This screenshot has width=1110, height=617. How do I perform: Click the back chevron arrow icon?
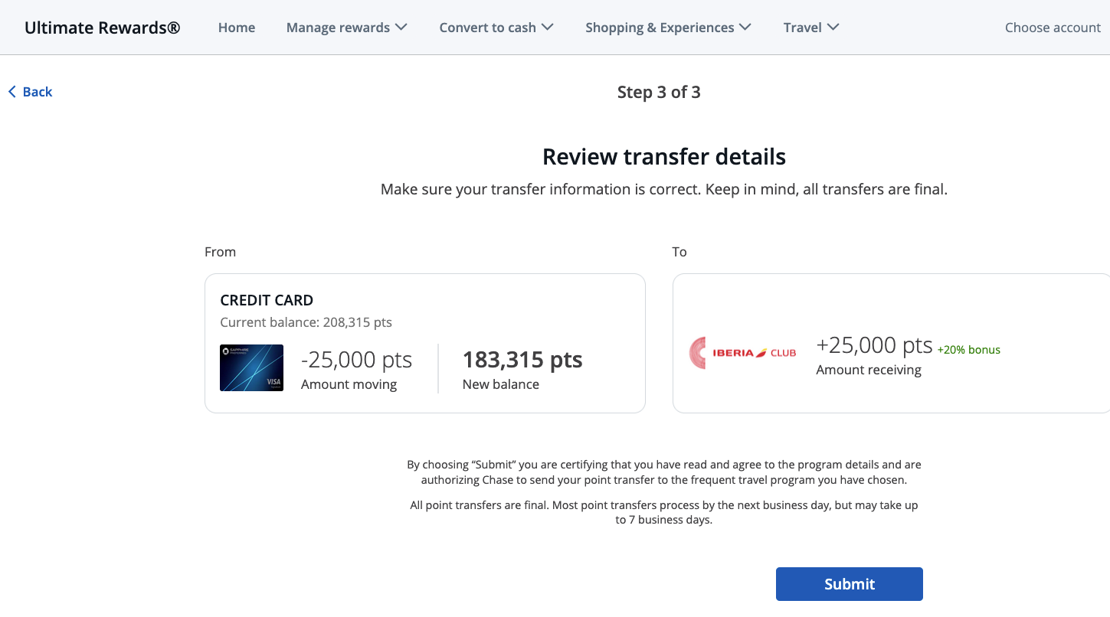(x=11, y=91)
